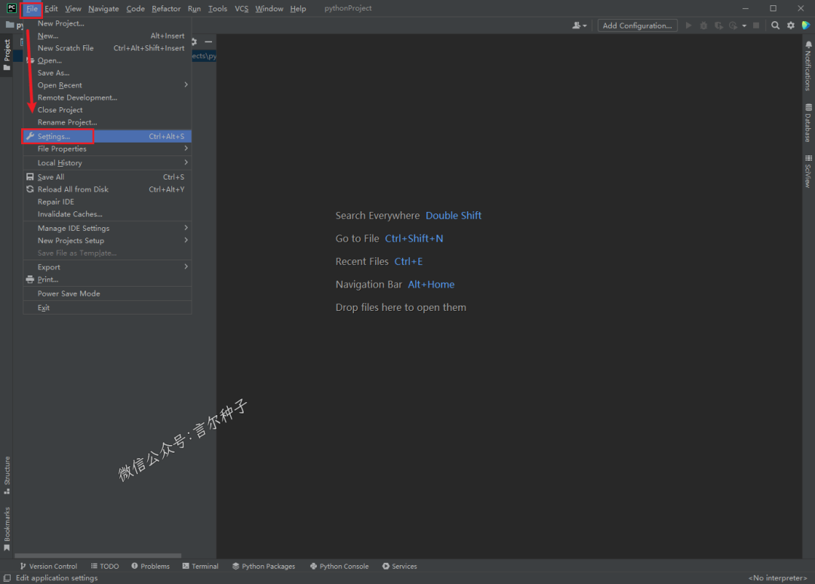Viewport: 815px width, 584px height.
Task: Open the Terminal tool window
Action: point(200,566)
